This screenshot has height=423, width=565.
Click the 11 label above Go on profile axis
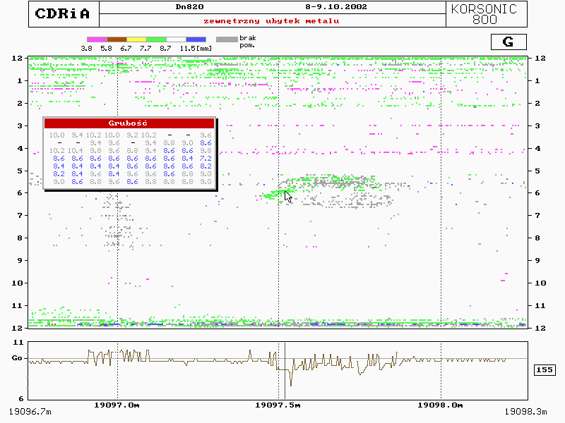18,343
